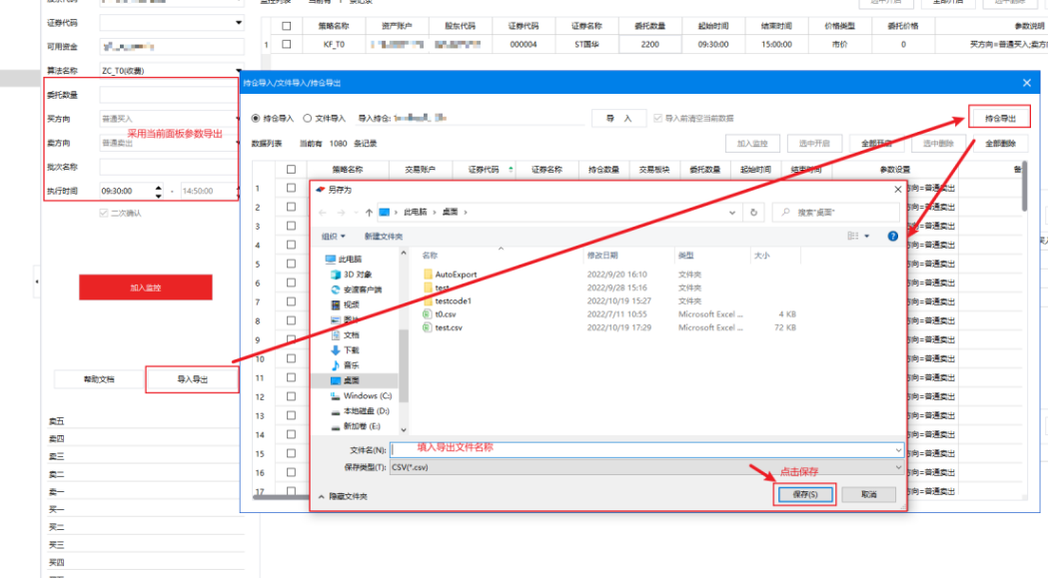Open the 证券代码 dropdown
The image size is (1048, 578).
coord(239,23)
